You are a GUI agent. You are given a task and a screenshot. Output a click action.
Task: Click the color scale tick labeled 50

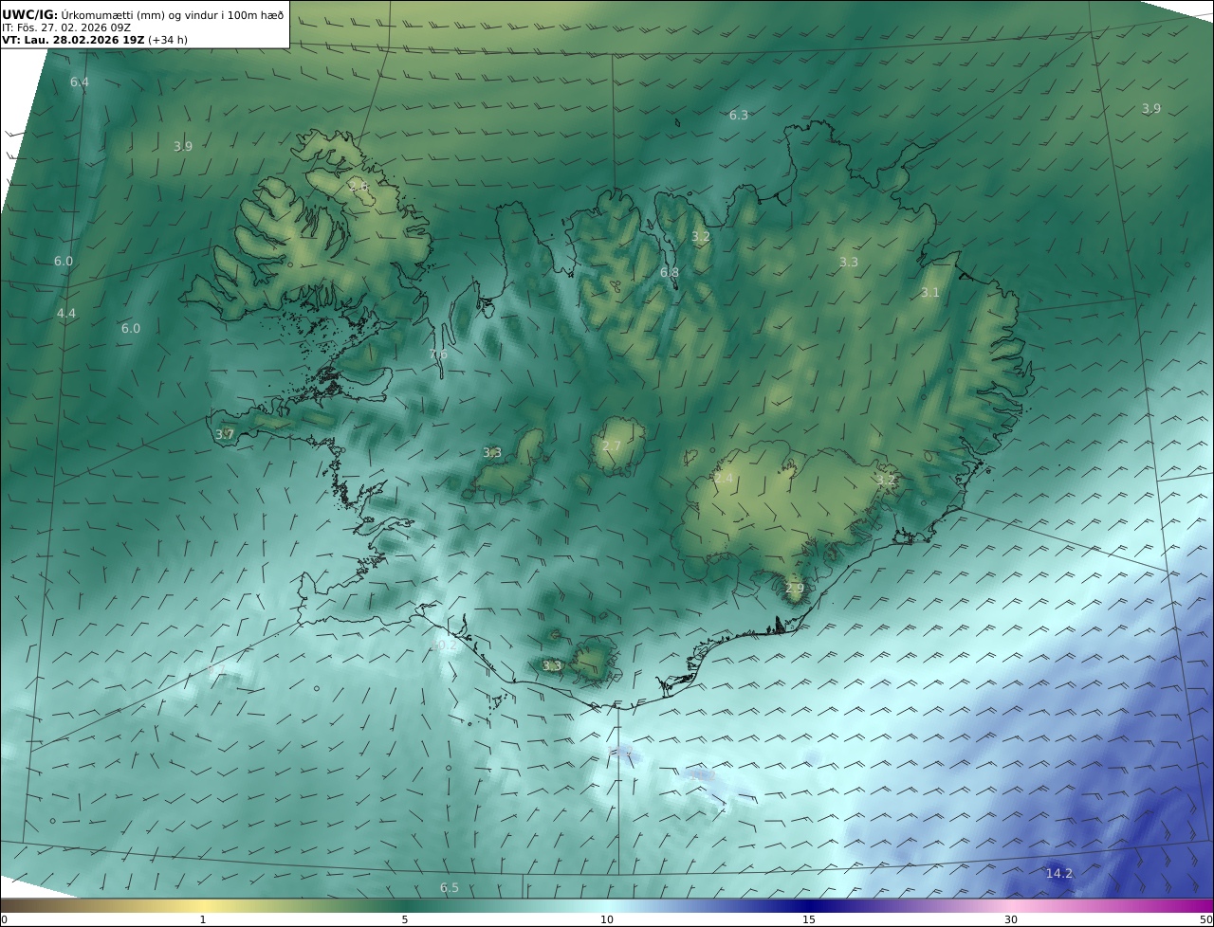click(x=1205, y=919)
